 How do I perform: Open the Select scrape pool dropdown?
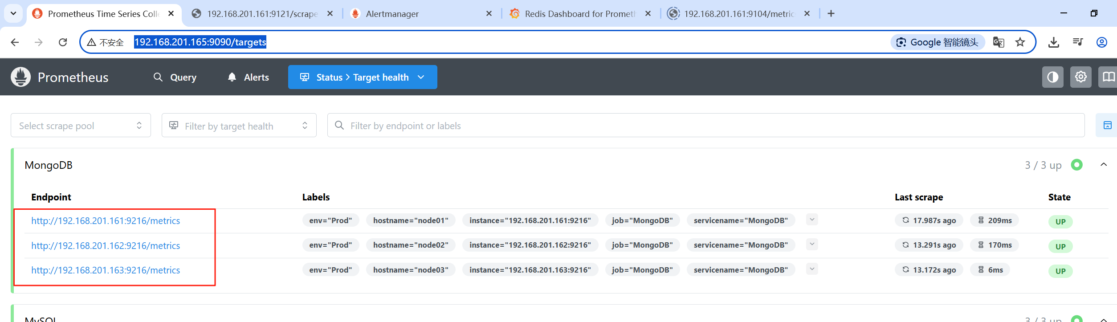(81, 126)
